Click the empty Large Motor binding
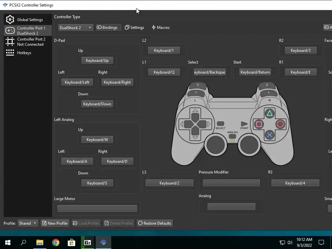Viewport: 332px width, 249px height. pos(97,208)
